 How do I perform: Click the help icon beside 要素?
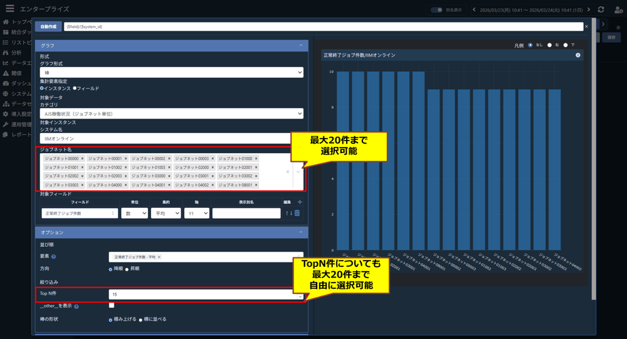tap(54, 257)
